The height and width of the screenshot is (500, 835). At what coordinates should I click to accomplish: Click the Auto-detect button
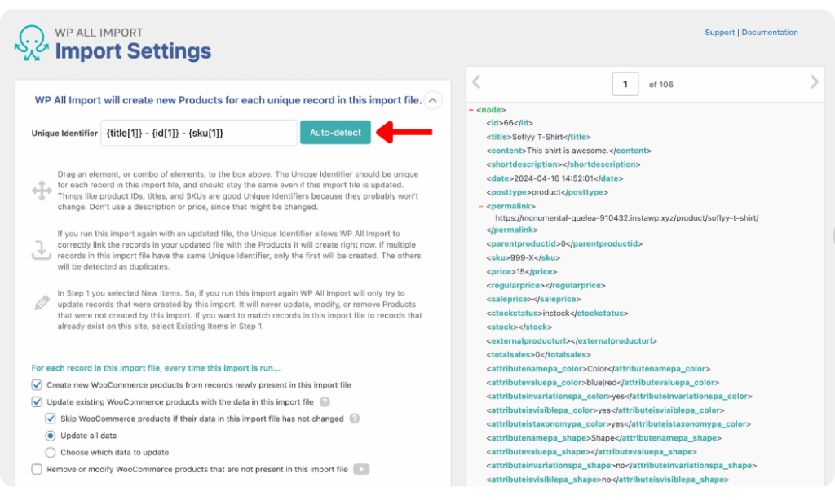[335, 133]
